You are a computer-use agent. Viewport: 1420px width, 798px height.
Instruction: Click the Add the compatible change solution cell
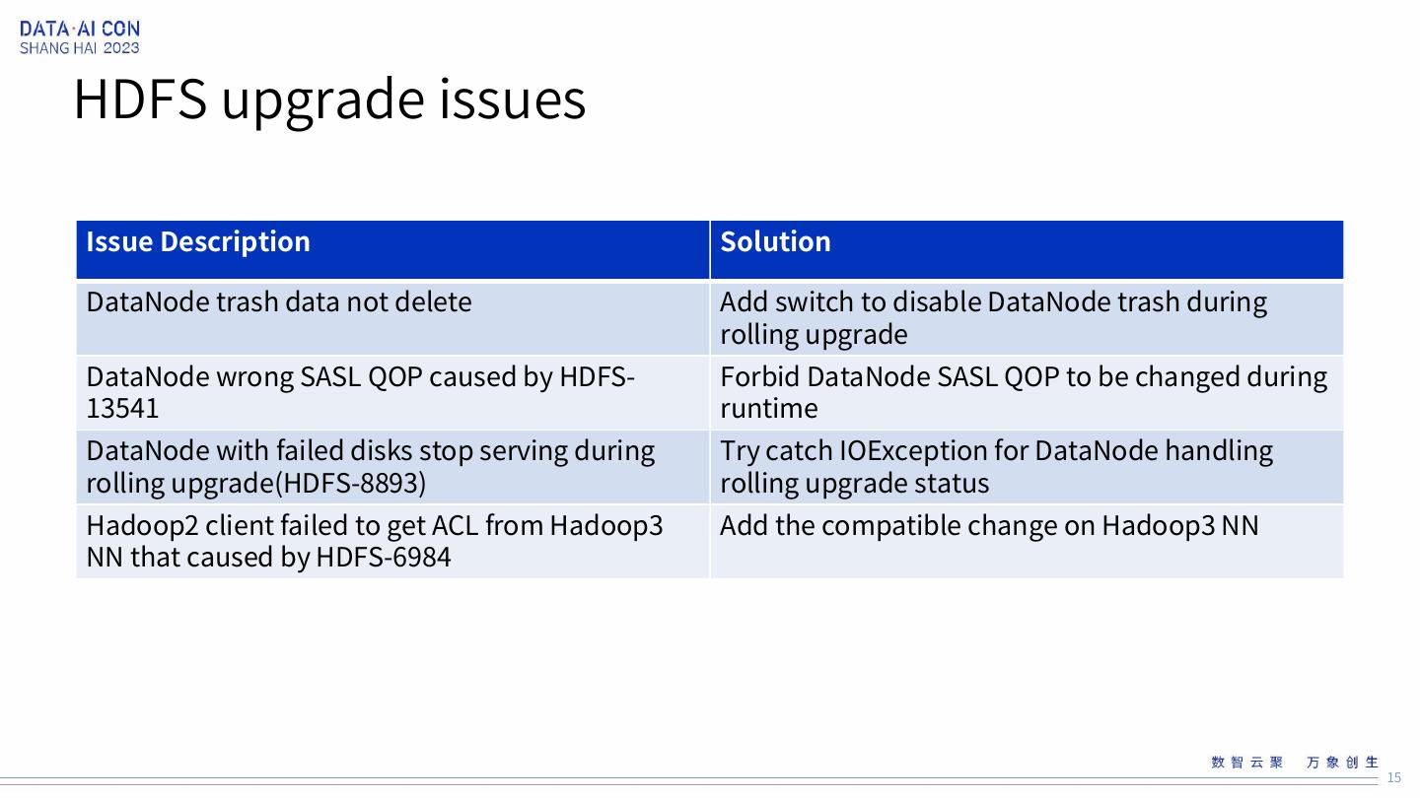coord(989,525)
